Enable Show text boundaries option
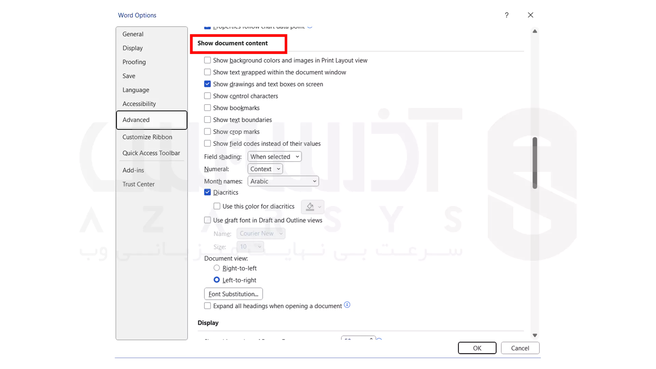656x369 pixels. click(207, 119)
